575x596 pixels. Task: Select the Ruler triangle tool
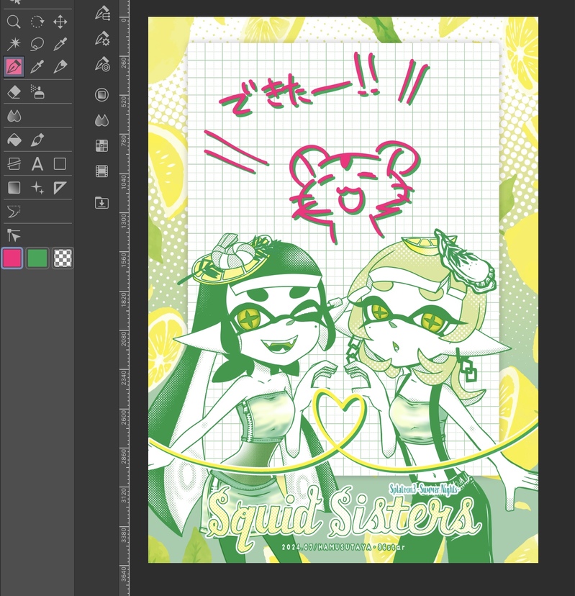pyautogui.click(x=60, y=187)
